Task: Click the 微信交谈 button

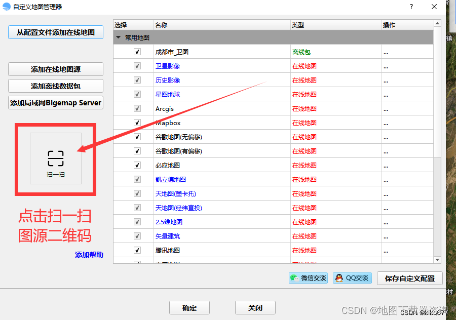Action: click(x=308, y=278)
